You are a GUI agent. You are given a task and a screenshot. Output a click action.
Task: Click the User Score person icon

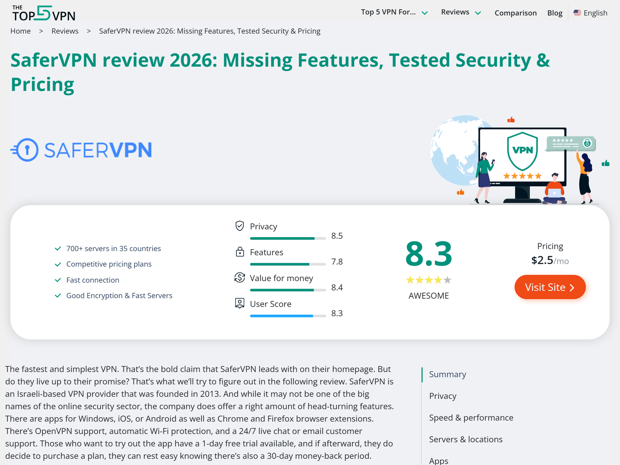240,303
